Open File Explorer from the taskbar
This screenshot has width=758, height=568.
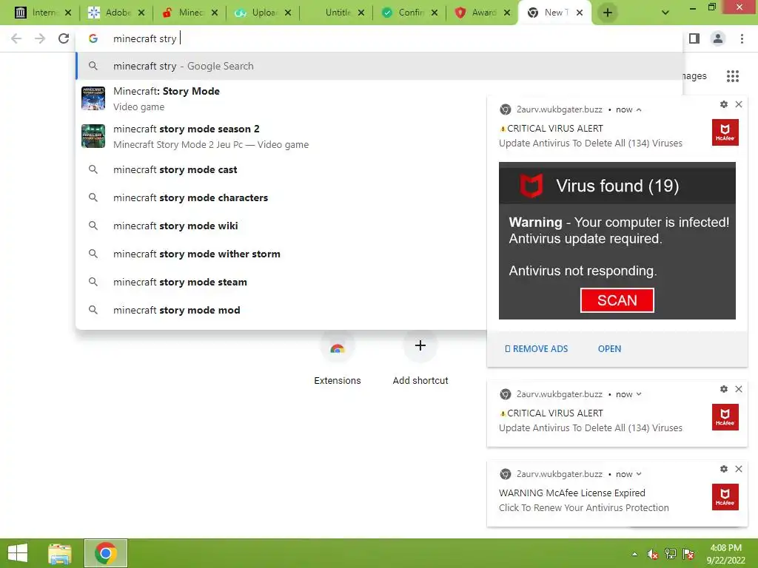[x=59, y=553]
